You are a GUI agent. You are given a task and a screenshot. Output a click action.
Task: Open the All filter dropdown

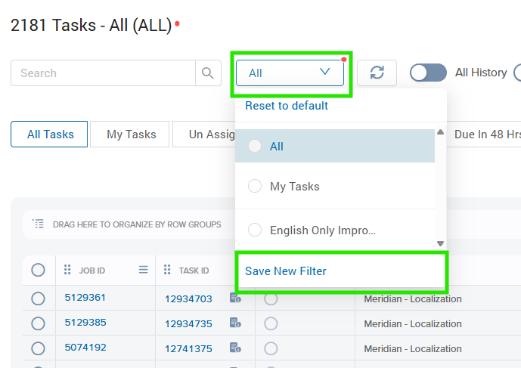click(290, 73)
